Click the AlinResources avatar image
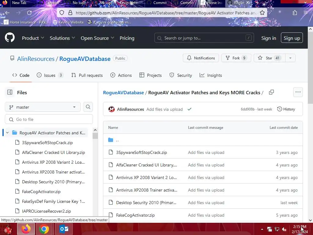This screenshot has height=235, width=313. click(111, 109)
